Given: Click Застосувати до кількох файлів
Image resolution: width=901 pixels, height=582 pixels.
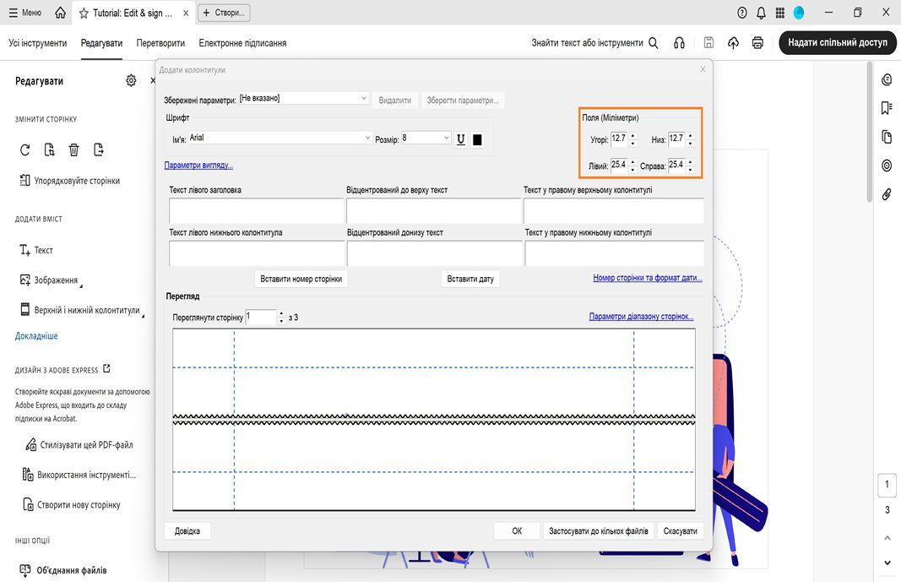Looking at the screenshot, I should coord(598,530).
